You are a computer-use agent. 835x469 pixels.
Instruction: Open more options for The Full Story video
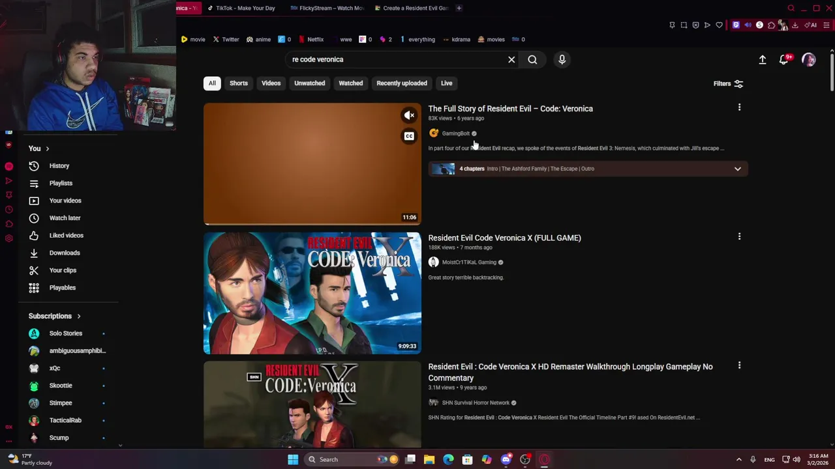point(739,107)
